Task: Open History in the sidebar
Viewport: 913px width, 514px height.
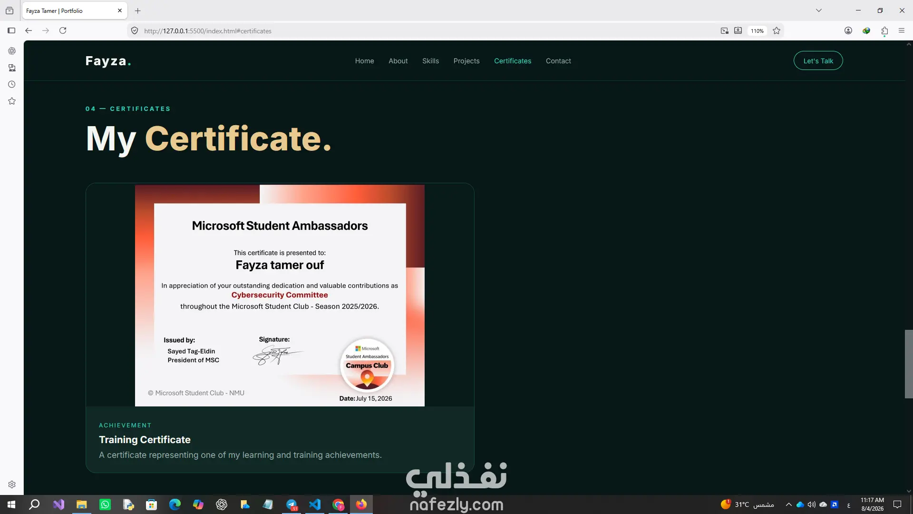Action: (x=12, y=84)
